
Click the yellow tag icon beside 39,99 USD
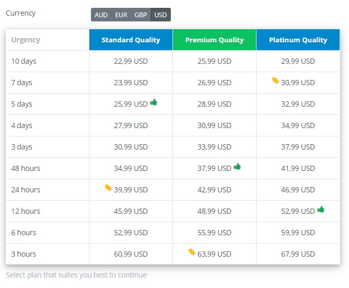108,188
